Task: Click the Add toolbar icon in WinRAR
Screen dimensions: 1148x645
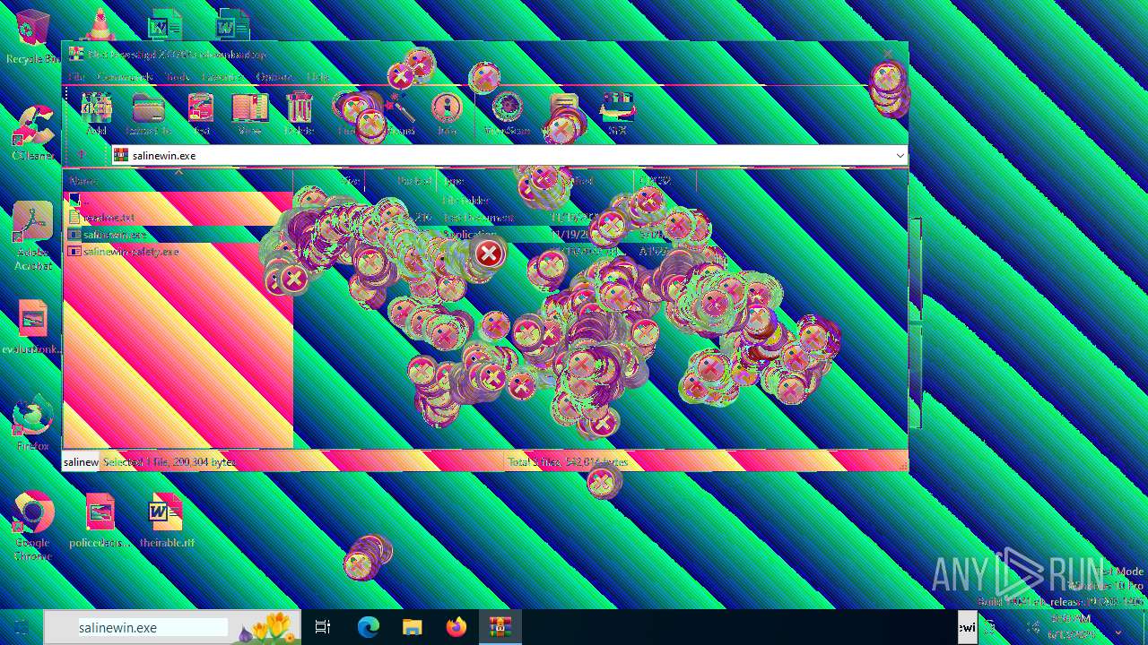Action: pyautogui.click(x=96, y=114)
